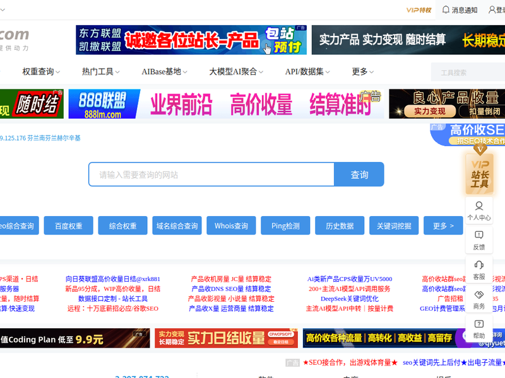
Task: Expand the AIBase基地 menu
Action: pyautogui.click(x=164, y=72)
